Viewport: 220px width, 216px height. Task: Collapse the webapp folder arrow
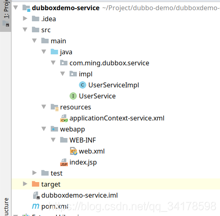(x=44, y=129)
